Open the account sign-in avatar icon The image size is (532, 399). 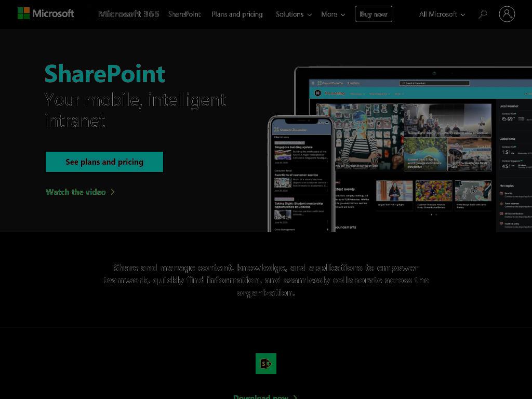[x=507, y=14]
